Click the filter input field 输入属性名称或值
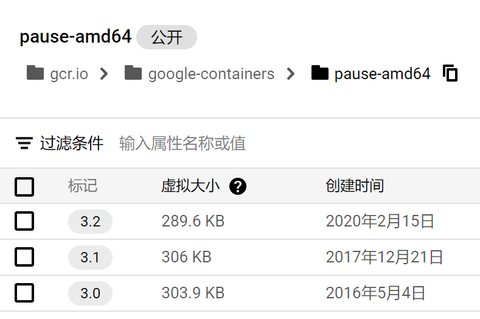The image size is (480, 319). [x=297, y=143]
